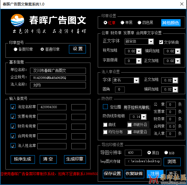This screenshot has height=185, width=187.
Task: Click the 公章 line count field
Action: (171, 105)
